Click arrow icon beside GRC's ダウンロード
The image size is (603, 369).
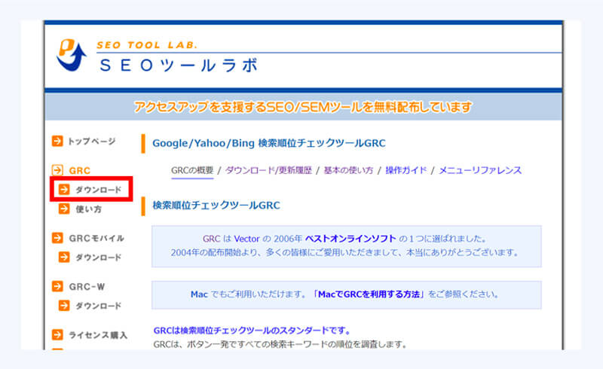(64, 189)
